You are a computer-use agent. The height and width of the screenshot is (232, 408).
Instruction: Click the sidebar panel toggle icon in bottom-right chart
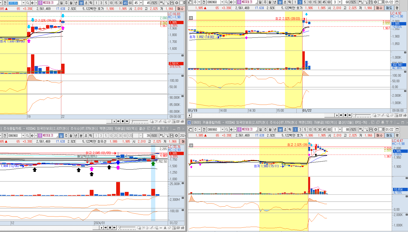click(x=190, y=129)
